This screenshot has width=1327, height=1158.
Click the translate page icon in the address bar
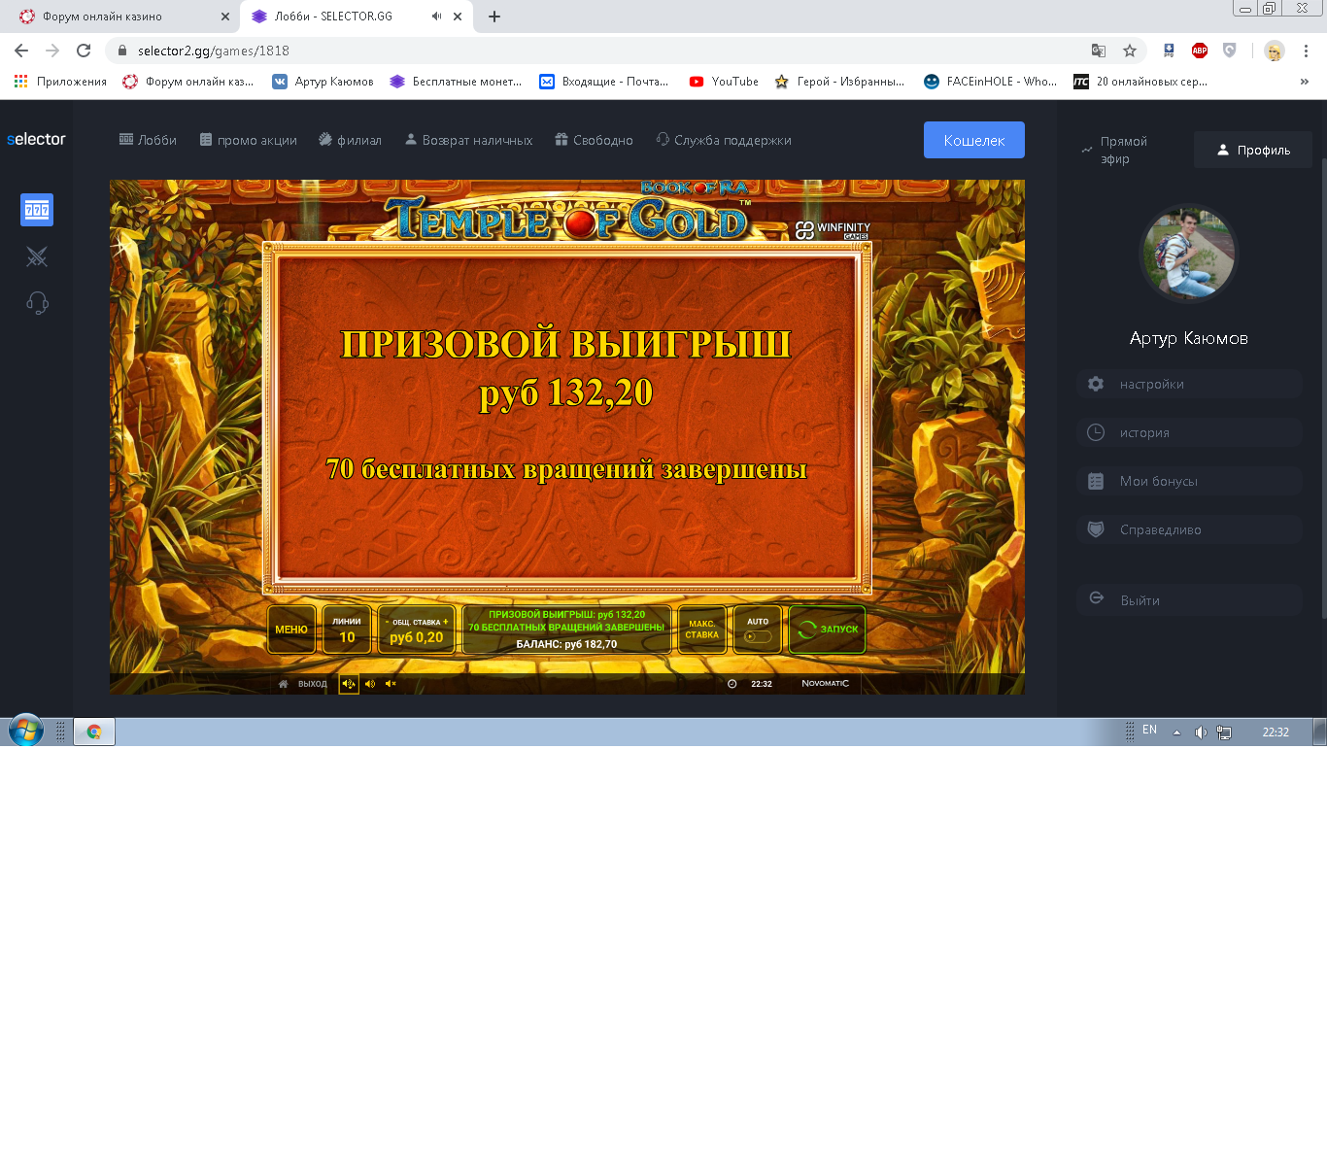[1099, 51]
